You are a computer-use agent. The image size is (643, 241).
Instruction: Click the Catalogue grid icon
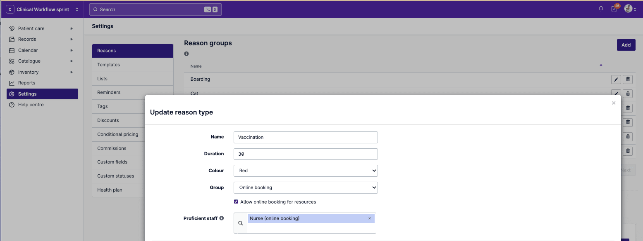pos(12,61)
